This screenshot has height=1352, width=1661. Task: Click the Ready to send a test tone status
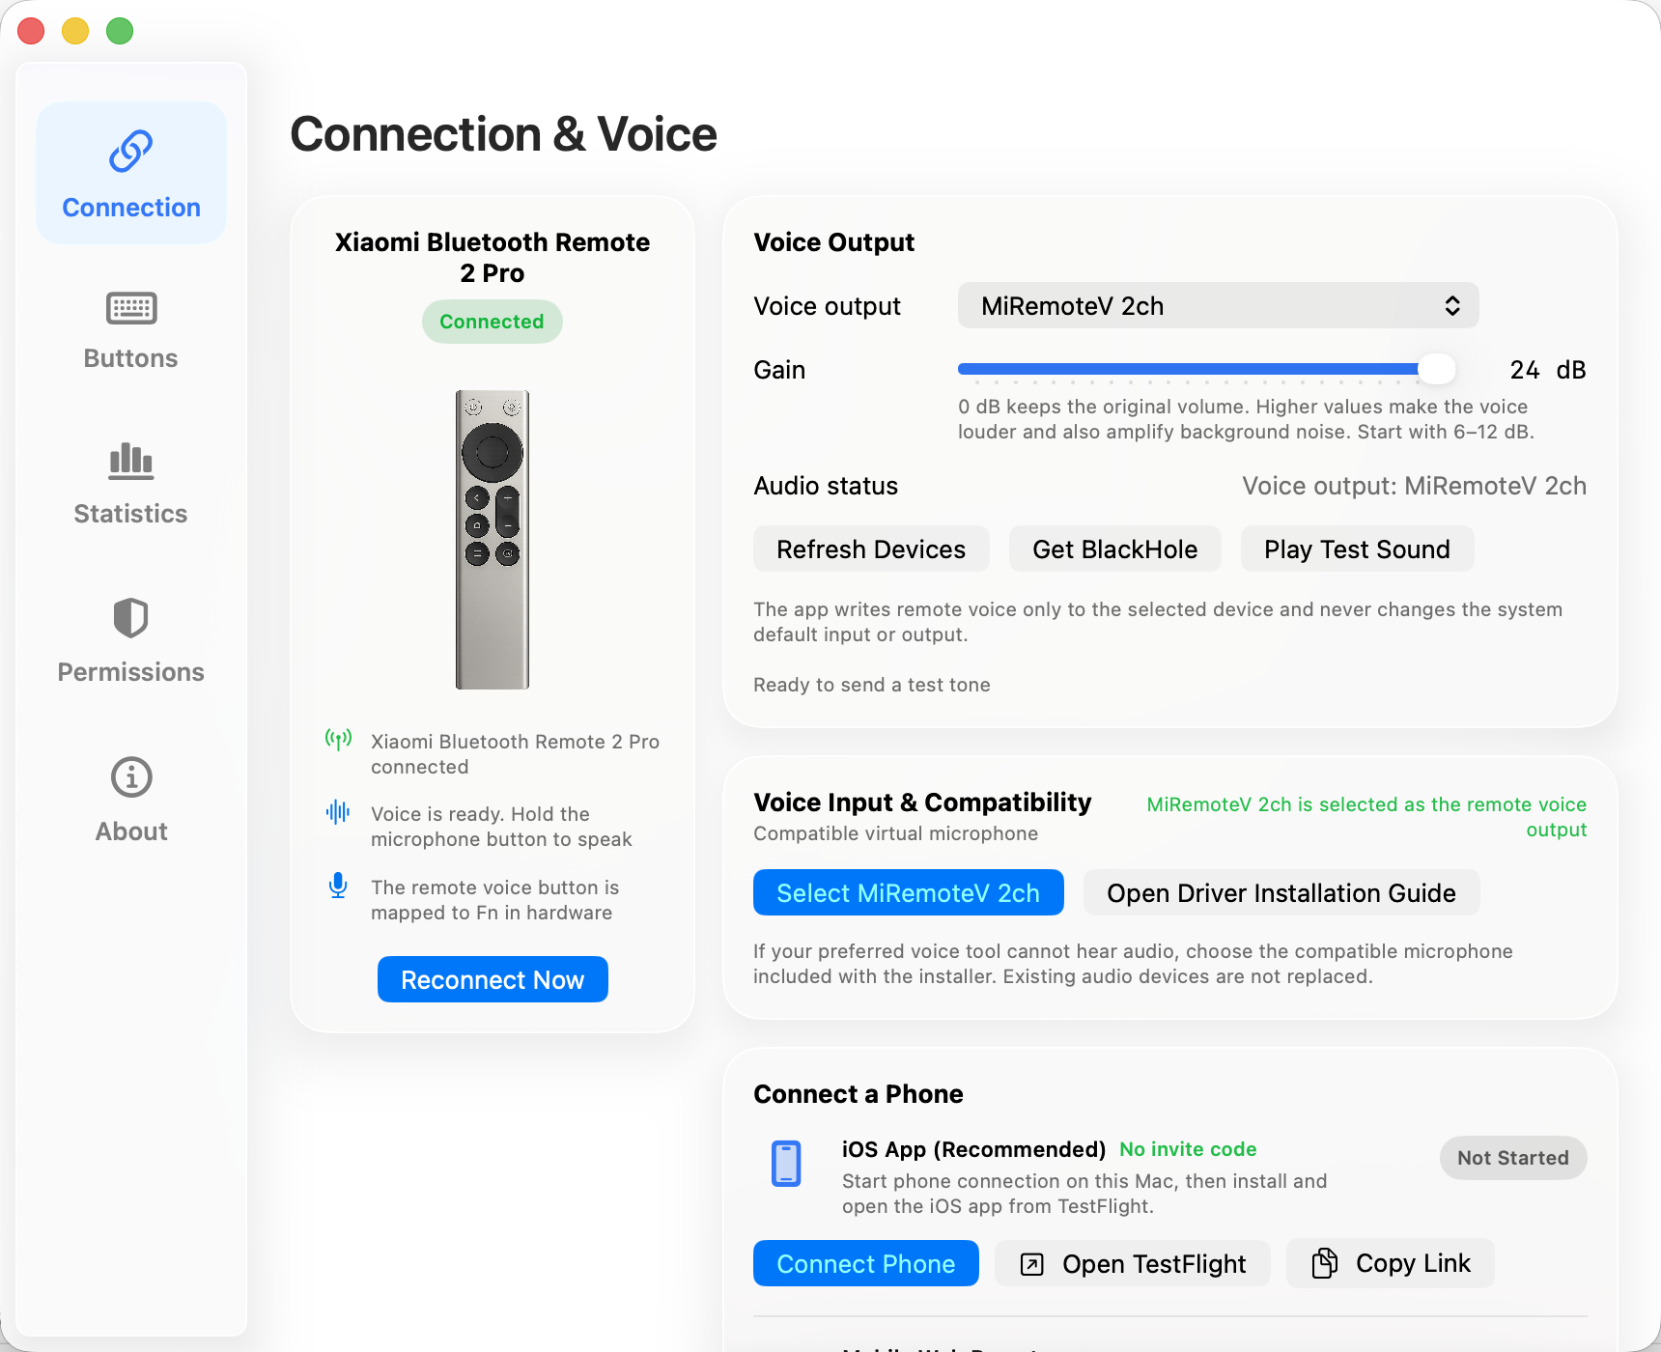point(872,685)
